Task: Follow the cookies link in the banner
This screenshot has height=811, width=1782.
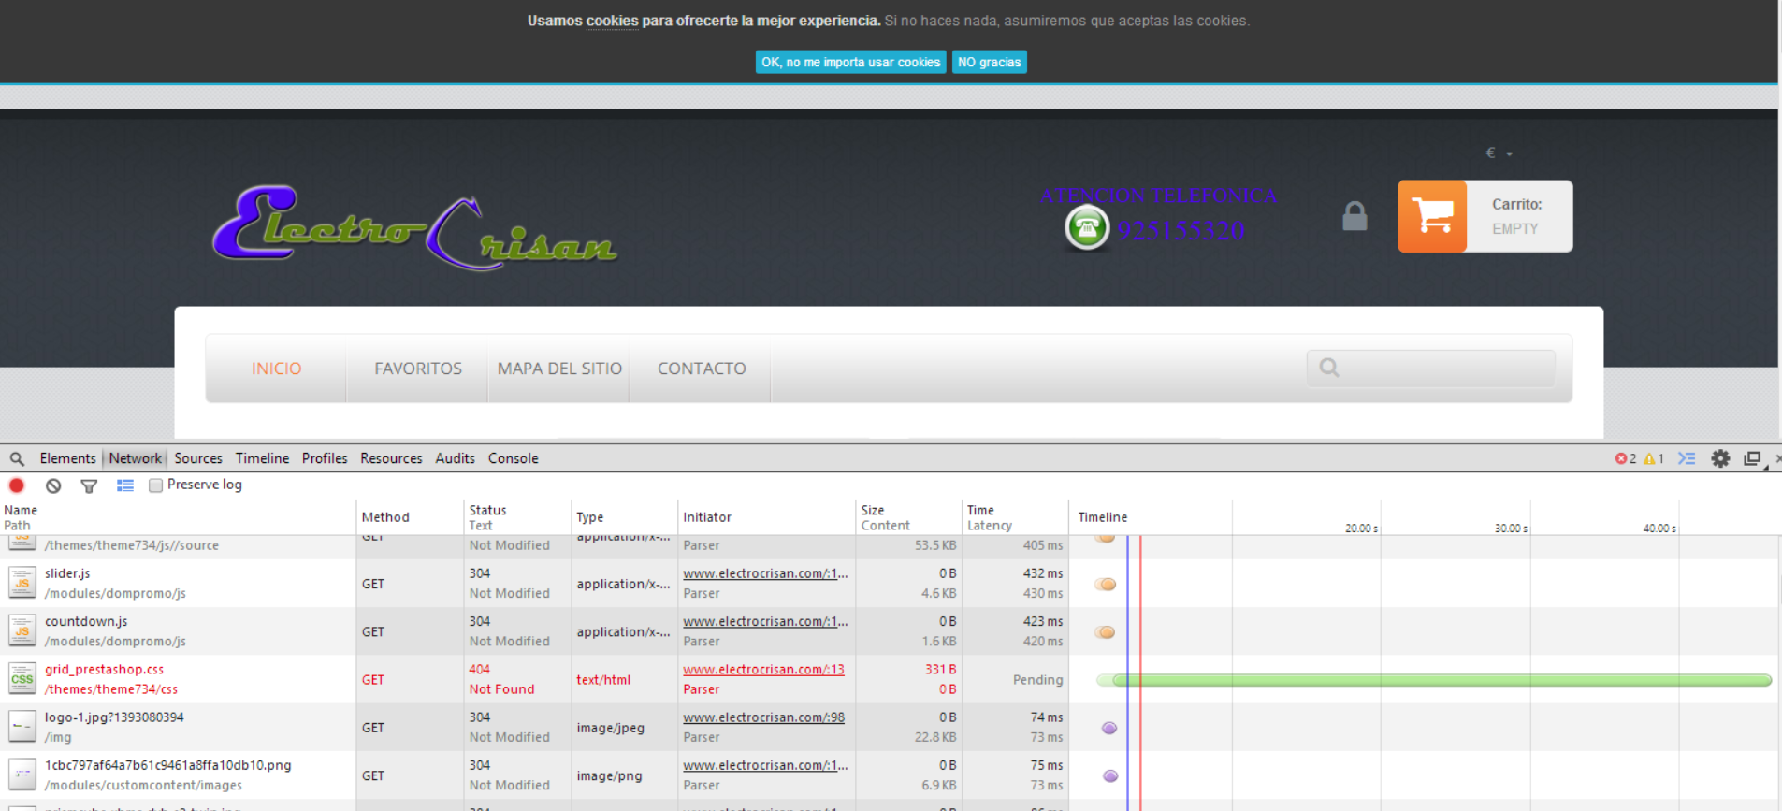Action: pos(612,21)
